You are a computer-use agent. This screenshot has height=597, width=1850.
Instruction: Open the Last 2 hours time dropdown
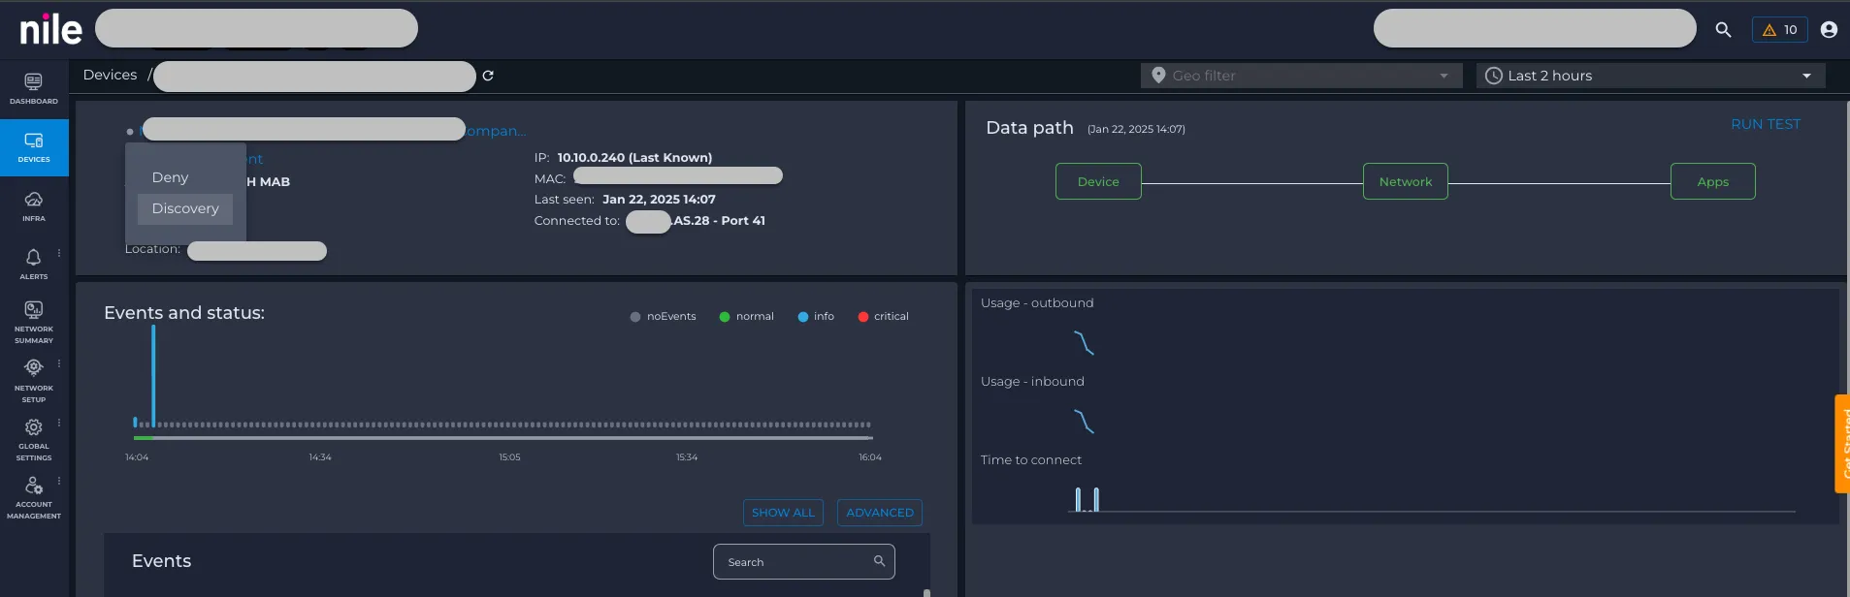[x=1650, y=76]
